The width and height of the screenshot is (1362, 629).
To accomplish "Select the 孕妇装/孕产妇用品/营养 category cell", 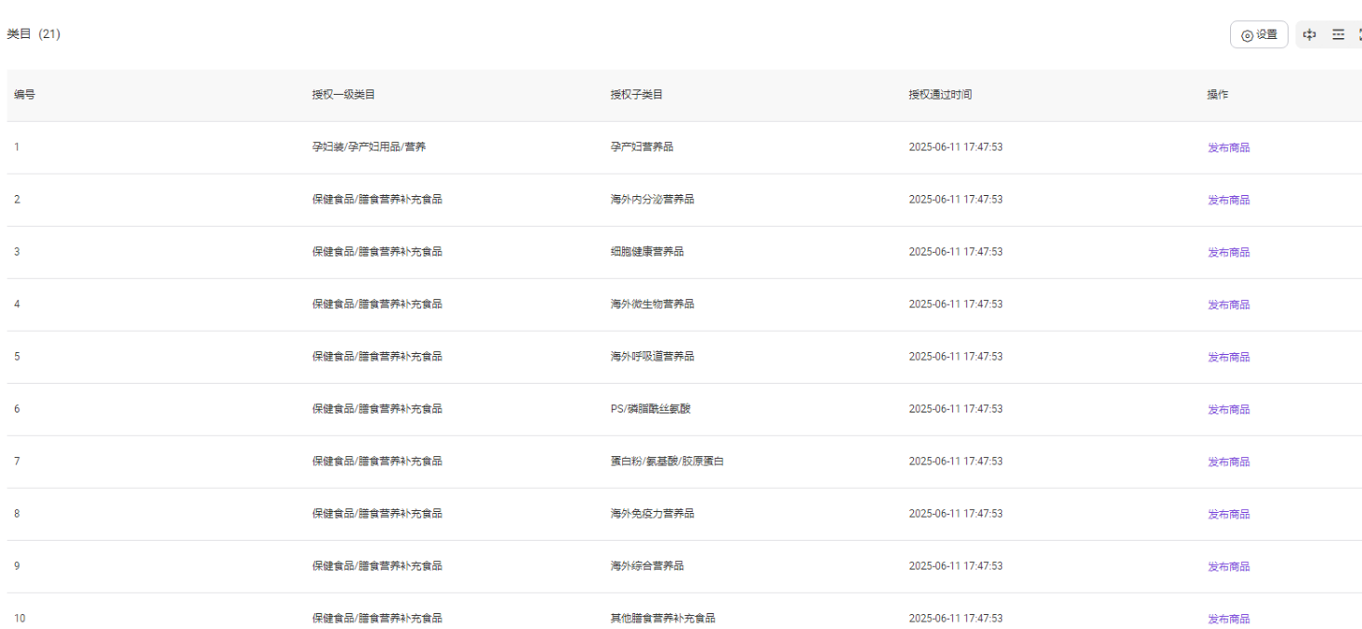I will (369, 147).
